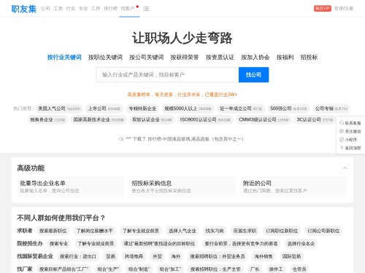The height and width of the screenshot is (273, 365).
Task: Click the 操作工 tag
Action: 276,269
